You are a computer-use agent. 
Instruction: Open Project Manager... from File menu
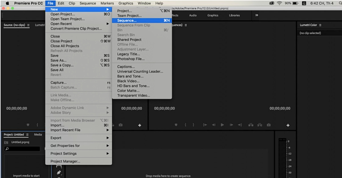point(78,161)
